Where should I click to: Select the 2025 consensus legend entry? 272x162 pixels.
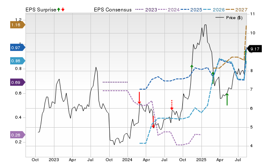point(191,10)
